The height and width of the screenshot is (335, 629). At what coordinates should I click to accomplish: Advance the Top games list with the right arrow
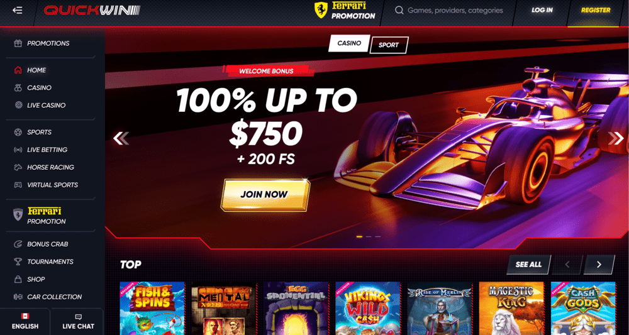599,265
